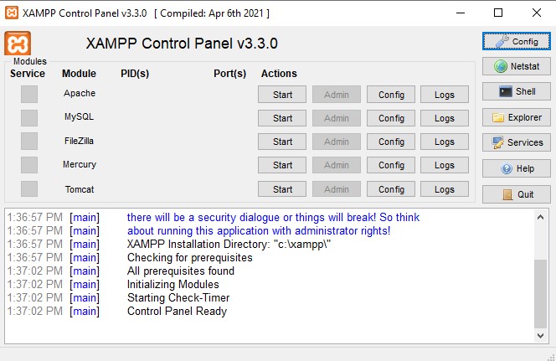Open Config for the Tomcat module
Image resolution: width=556 pixels, height=361 pixels.
click(391, 189)
